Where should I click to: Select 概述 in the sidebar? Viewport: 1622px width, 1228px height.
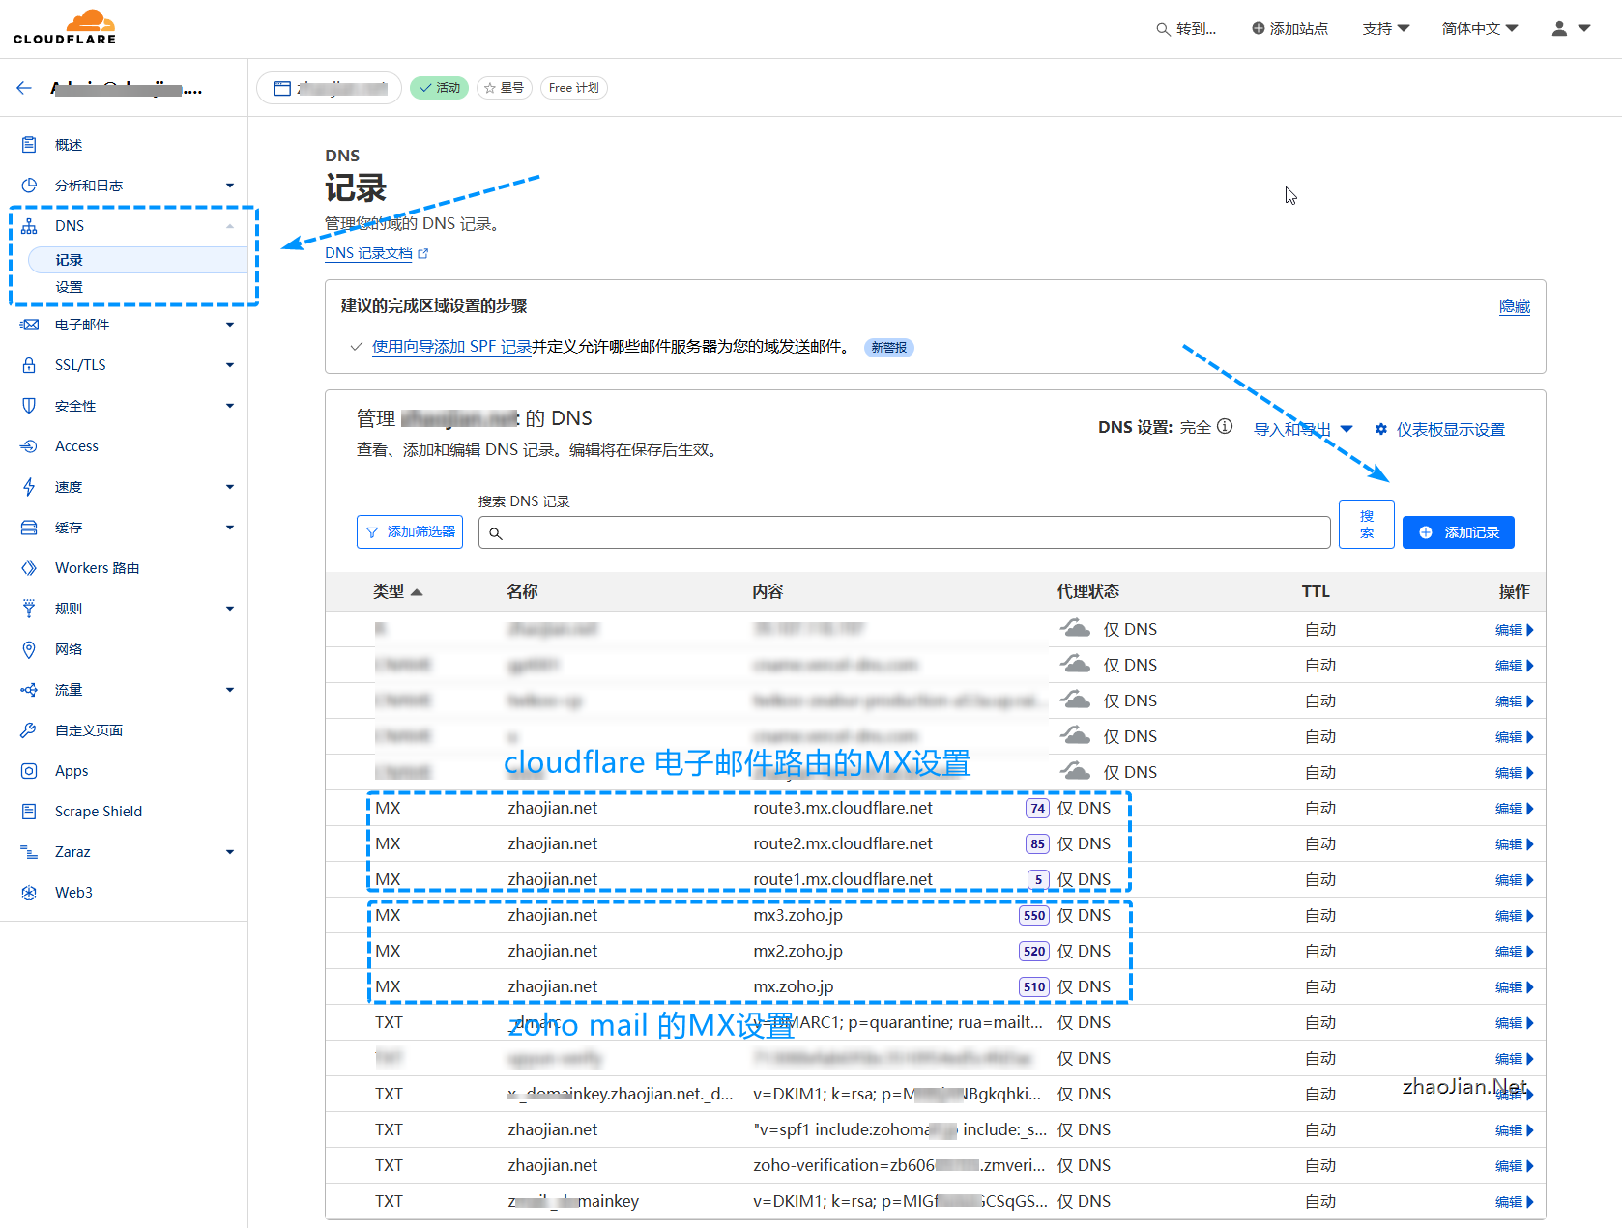pyautogui.click(x=69, y=145)
